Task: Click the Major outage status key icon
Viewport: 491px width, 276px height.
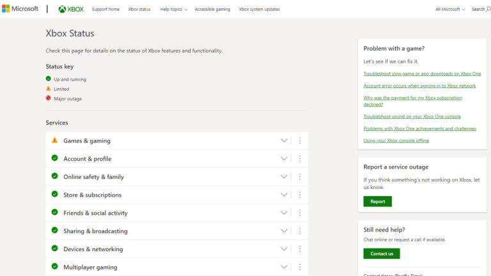Action: (x=48, y=98)
